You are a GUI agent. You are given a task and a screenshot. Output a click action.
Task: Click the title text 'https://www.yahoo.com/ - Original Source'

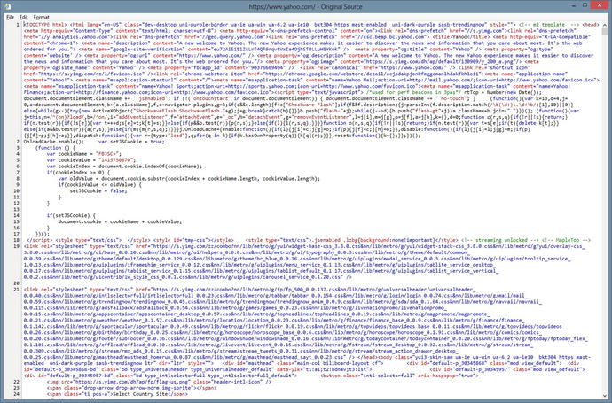306,6
